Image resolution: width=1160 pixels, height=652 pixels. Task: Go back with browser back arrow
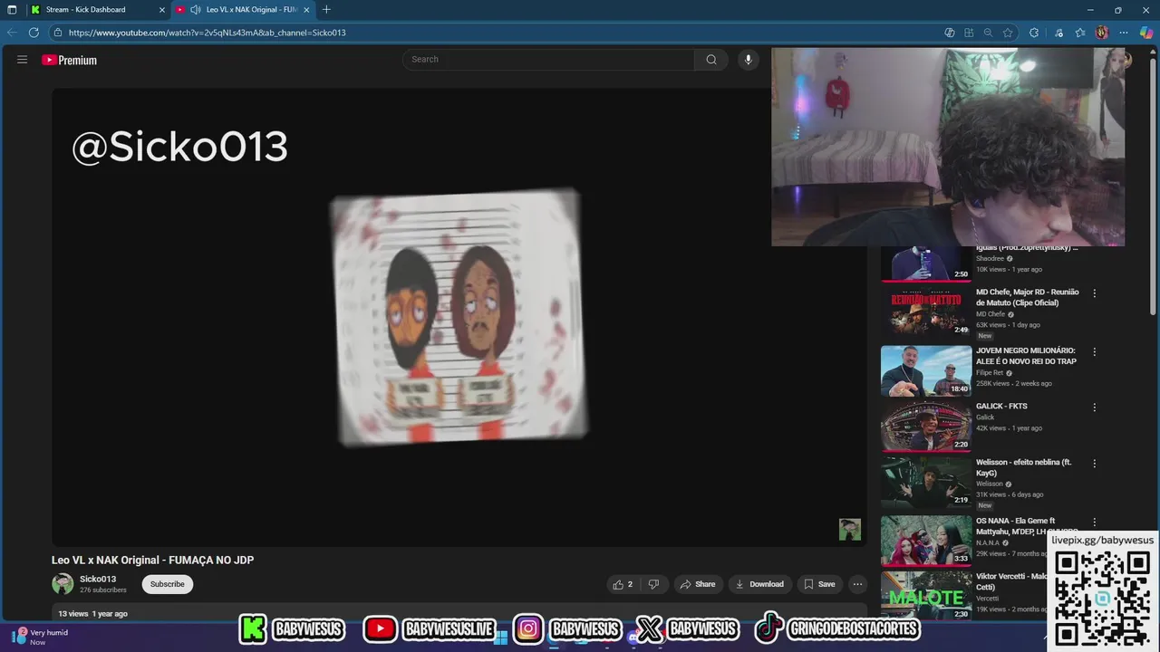pos(13,33)
